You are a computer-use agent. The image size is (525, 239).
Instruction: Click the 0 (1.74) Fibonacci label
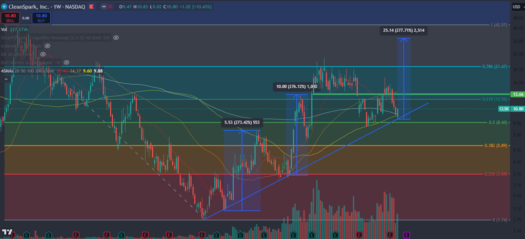click(x=499, y=220)
